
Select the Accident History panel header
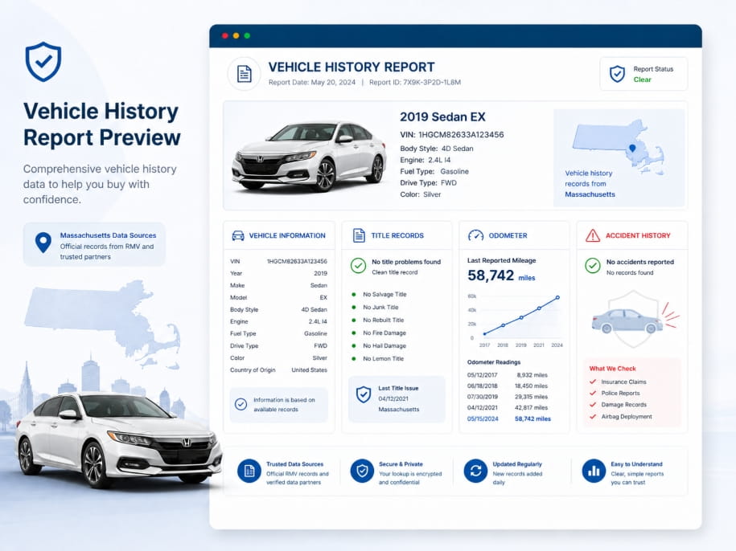pyautogui.click(x=631, y=235)
